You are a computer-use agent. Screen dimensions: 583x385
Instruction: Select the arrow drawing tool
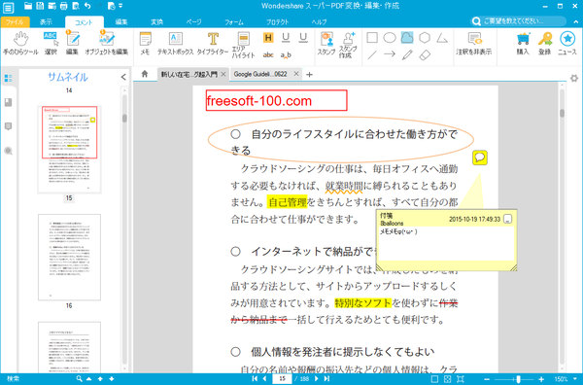point(390,54)
